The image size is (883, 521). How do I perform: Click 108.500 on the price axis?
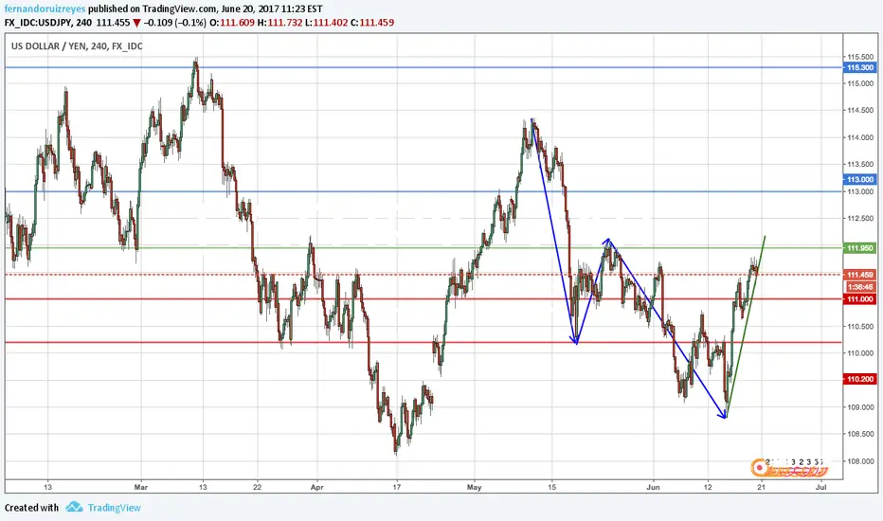point(860,434)
